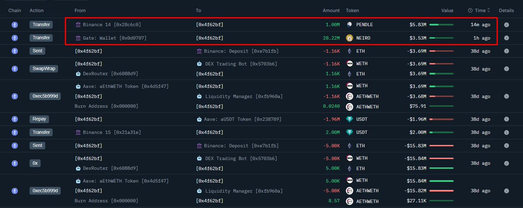Open Binance 15 [0x21a31e] address link
This screenshot has width=523, height=208.
[x=112, y=132]
